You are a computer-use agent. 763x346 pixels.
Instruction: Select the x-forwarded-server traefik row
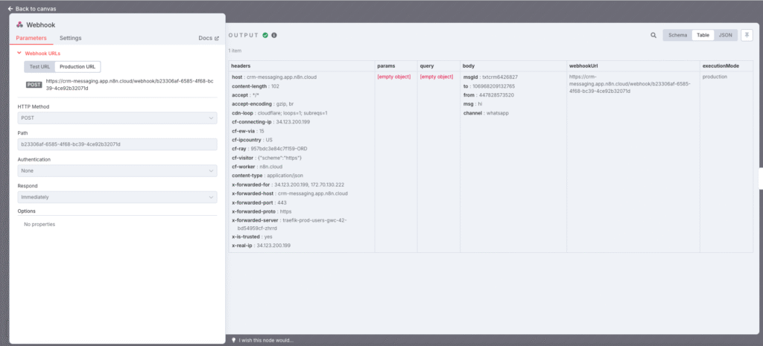pos(289,224)
